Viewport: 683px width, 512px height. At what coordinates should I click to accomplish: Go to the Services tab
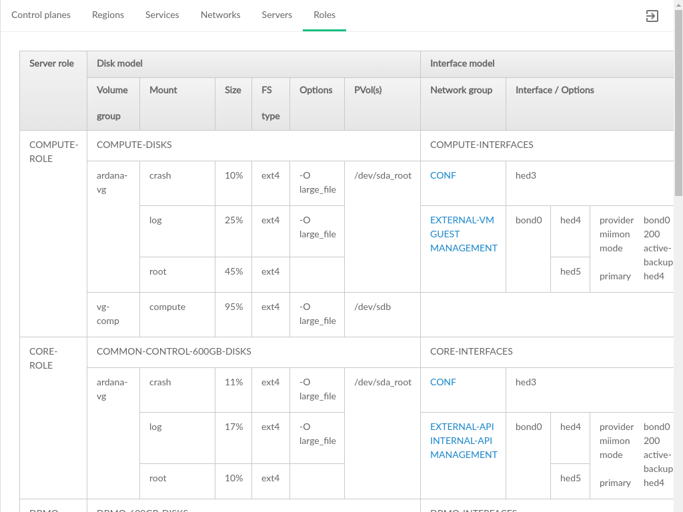click(162, 15)
